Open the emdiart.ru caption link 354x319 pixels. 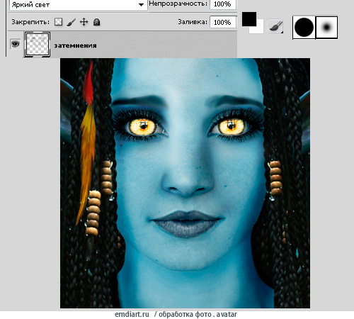pos(132,315)
